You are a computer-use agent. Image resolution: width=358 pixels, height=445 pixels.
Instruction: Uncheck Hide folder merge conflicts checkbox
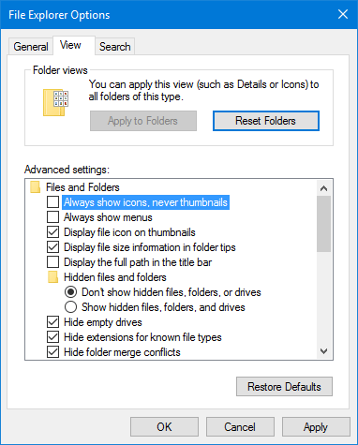pos(53,352)
